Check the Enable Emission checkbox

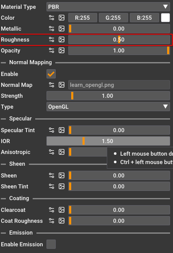click(x=51, y=244)
